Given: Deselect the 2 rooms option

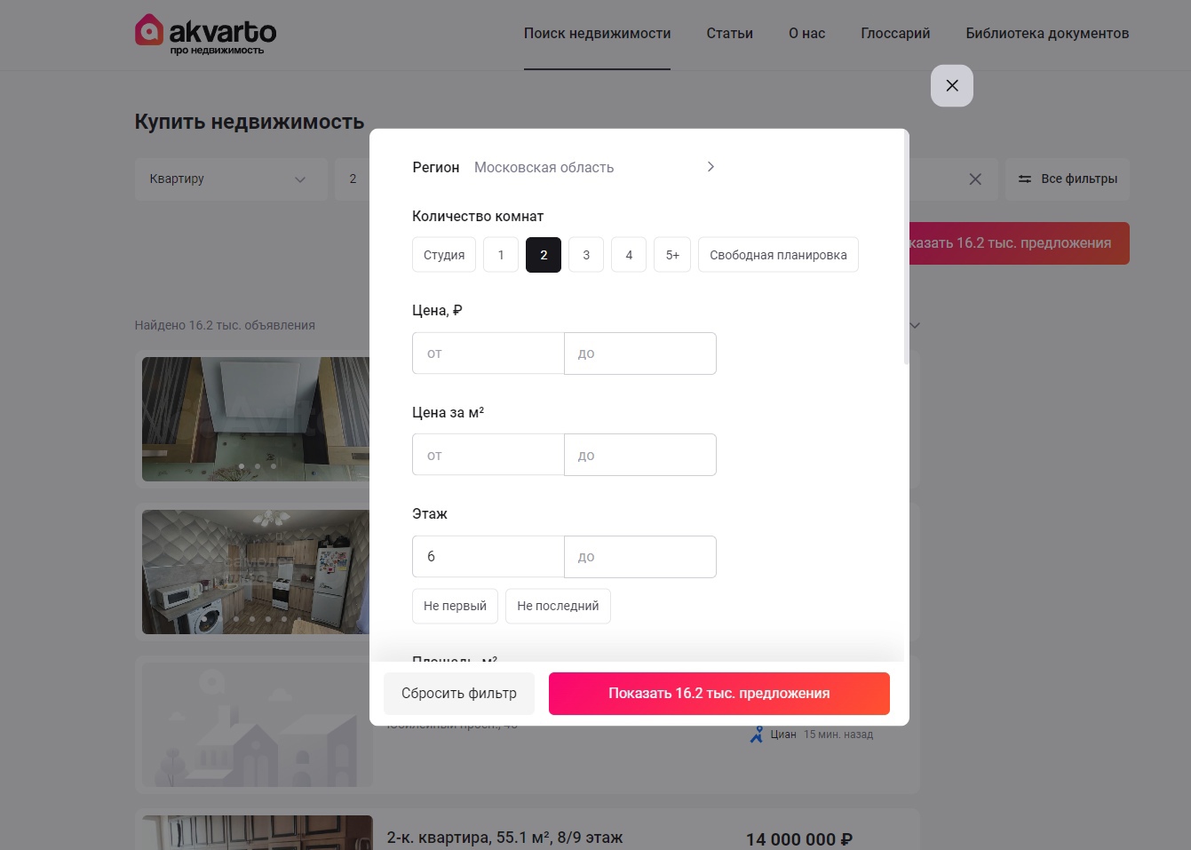Looking at the screenshot, I should coord(544,255).
